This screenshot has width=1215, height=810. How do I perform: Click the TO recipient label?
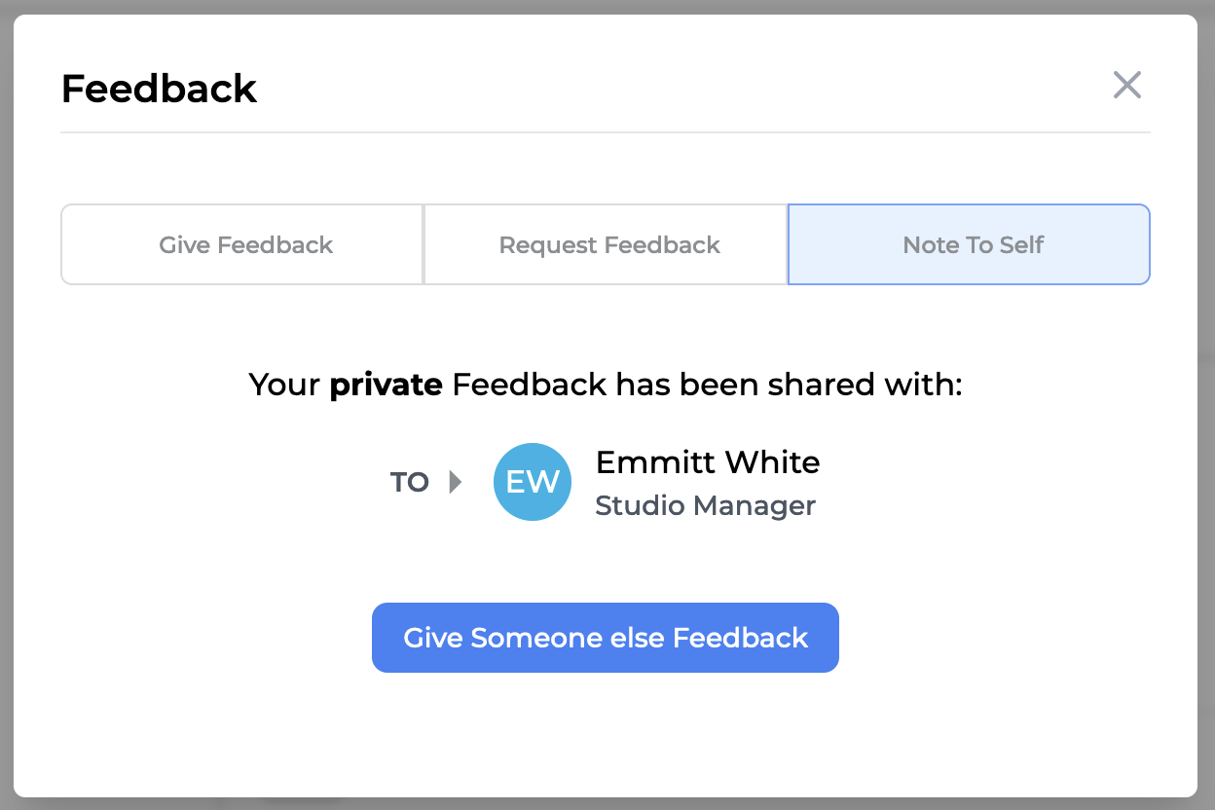(x=410, y=483)
